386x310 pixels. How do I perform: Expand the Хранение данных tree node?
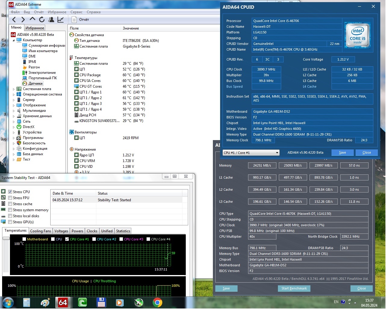(x=14, y=116)
